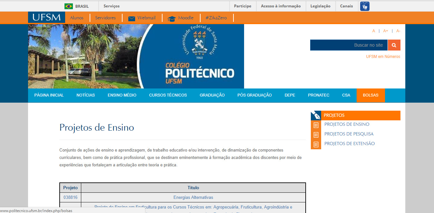
Task: Open project 038816 details
Action: tap(70, 197)
